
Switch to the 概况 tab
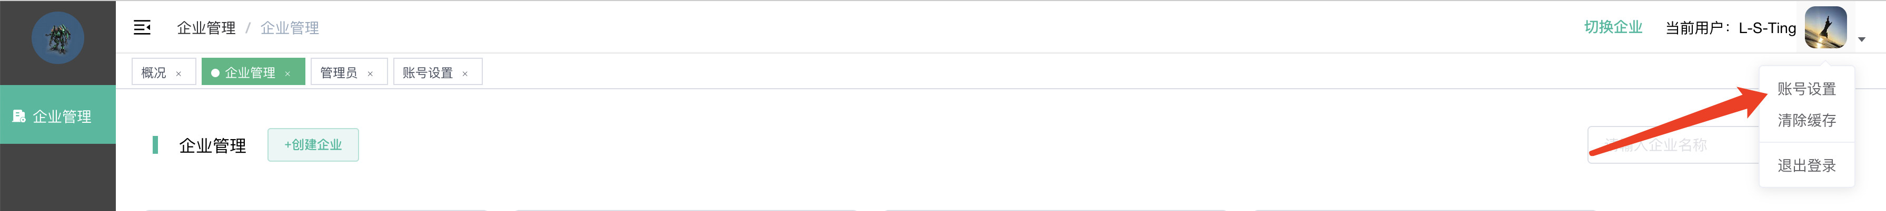[x=154, y=73]
